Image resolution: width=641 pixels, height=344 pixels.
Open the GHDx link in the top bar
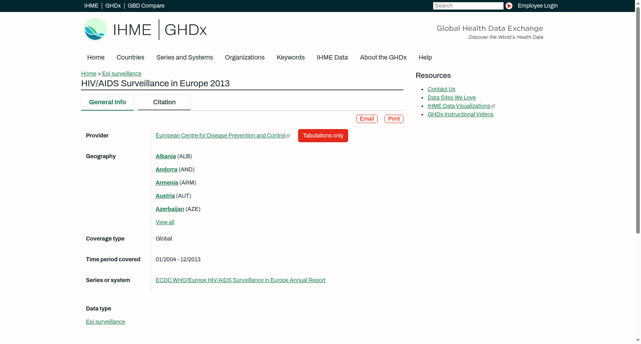pyautogui.click(x=113, y=6)
